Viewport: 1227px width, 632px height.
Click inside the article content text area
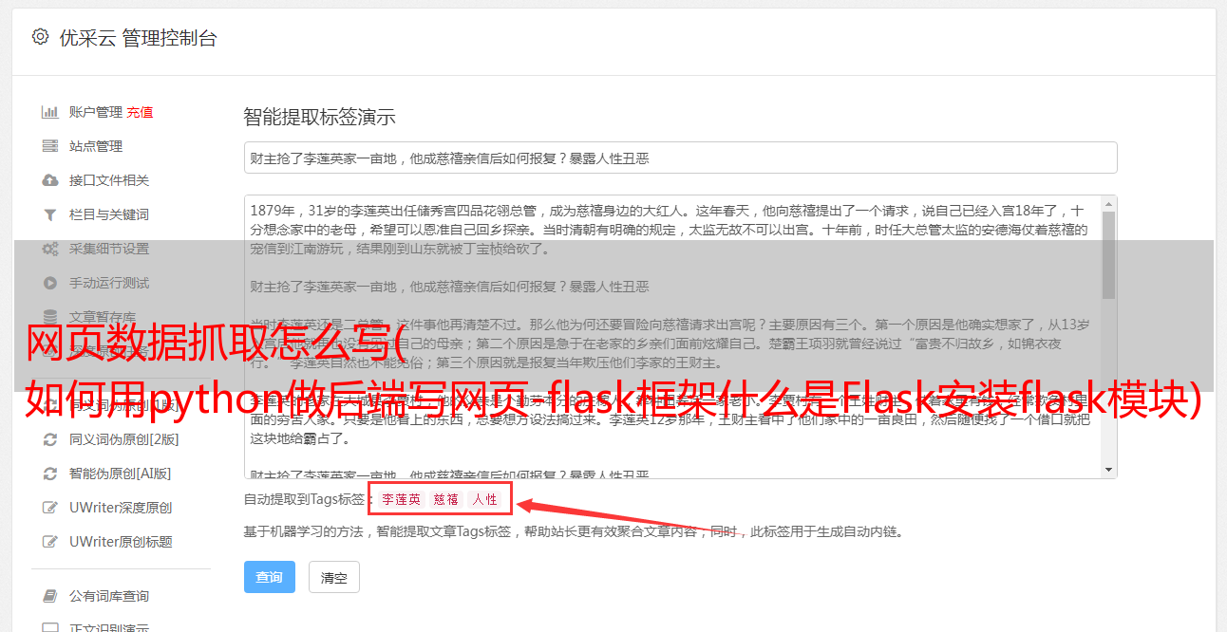pos(671,337)
